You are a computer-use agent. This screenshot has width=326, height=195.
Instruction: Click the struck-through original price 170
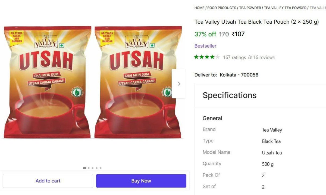(x=223, y=34)
